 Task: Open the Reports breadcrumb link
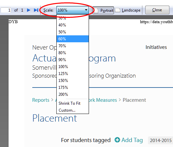[41, 100]
